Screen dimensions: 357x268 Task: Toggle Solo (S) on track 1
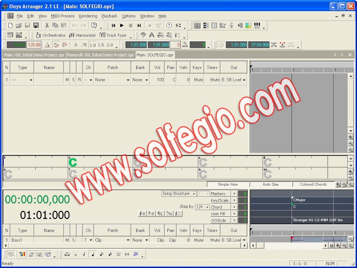coord(73,80)
